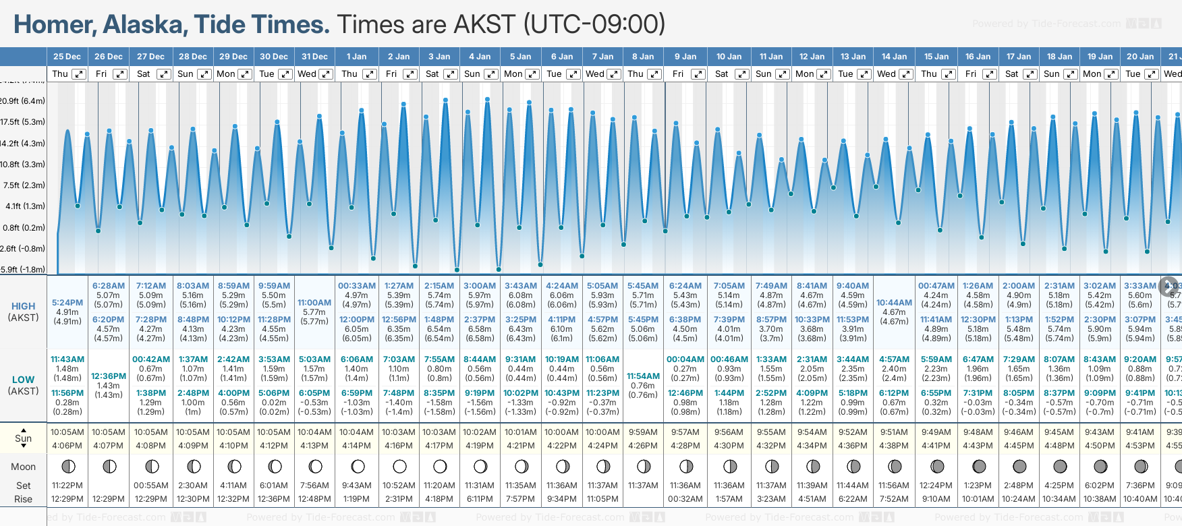This screenshot has width=1182, height=526.
Task: Click the expand icon beside Mon 19 Jan
Action: 1110,74
